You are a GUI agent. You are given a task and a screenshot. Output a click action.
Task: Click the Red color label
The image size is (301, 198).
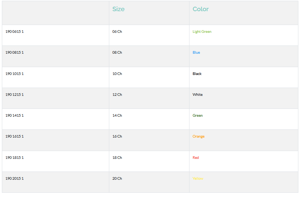(x=196, y=158)
